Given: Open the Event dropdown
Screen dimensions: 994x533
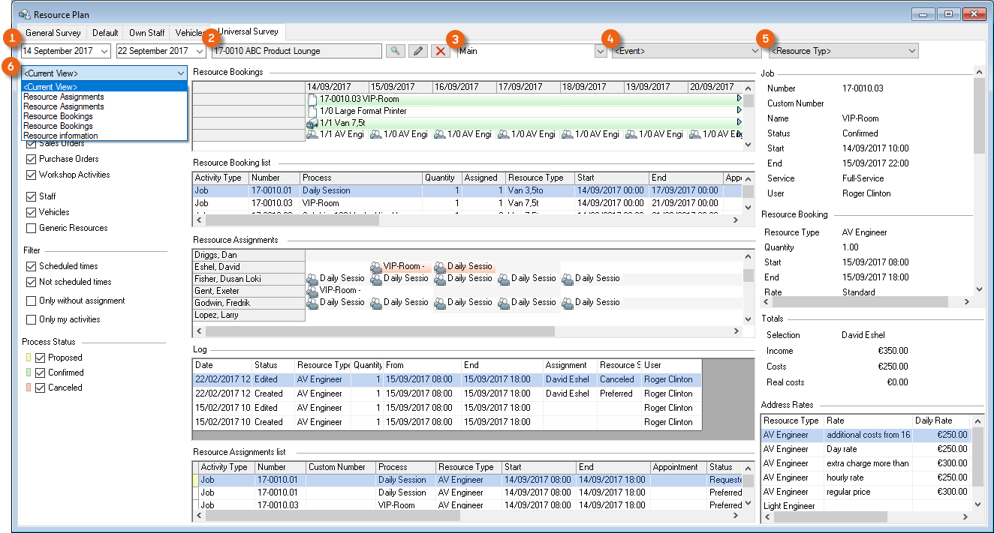Looking at the screenshot, I should pyautogui.click(x=755, y=51).
